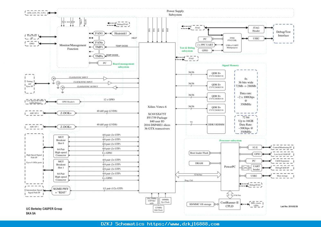This screenshot has height=227, width=321.
Task: Click the Xilinx Virtex-6 FPGA block
Action: coord(157,118)
